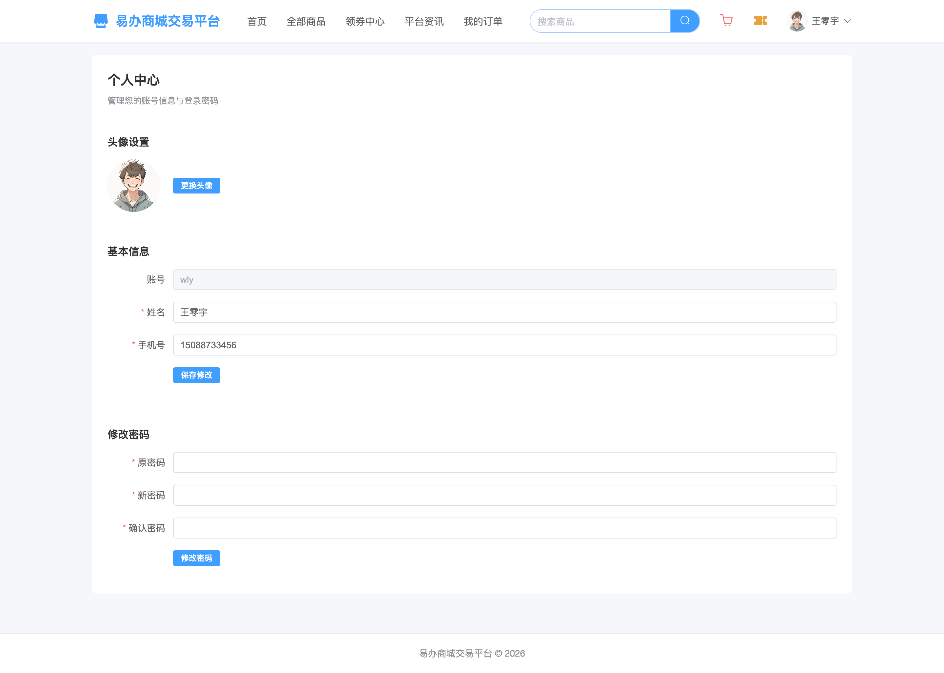Open the orange coupon ticket icon

click(760, 20)
